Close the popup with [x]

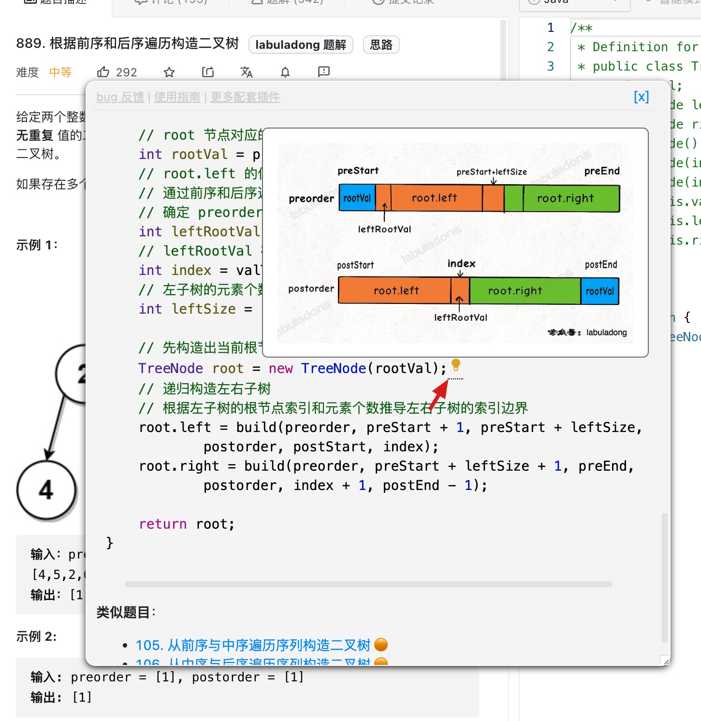[641, 97]
